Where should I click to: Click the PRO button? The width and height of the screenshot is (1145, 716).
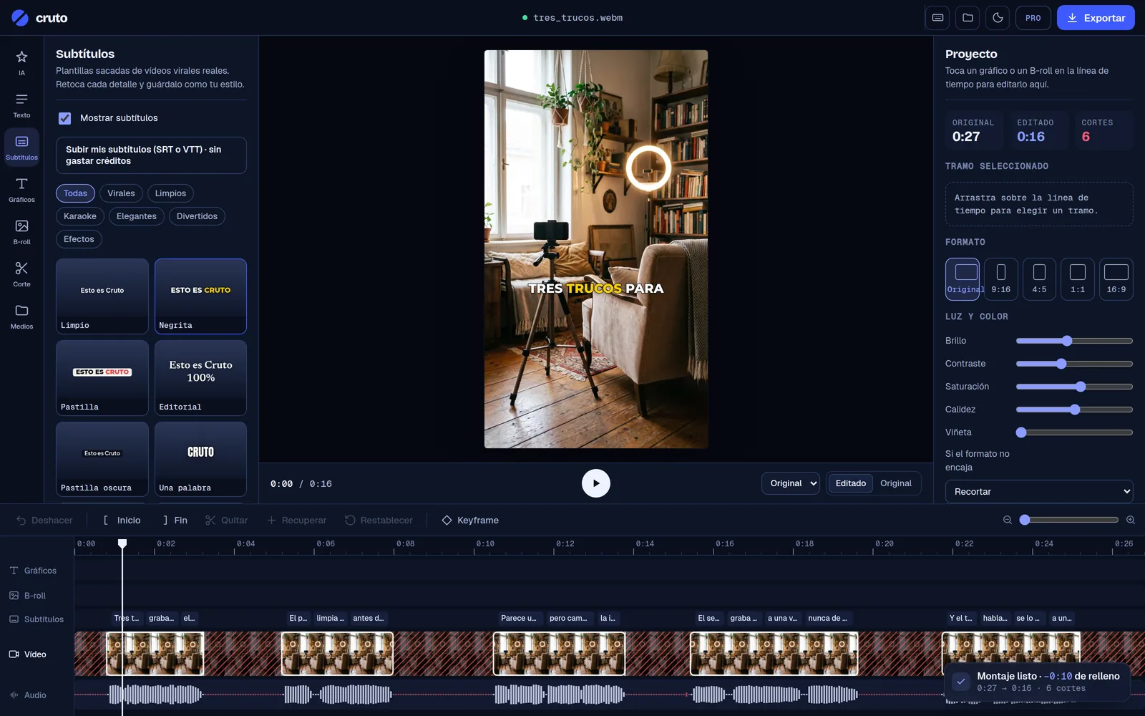point(1033,18)
